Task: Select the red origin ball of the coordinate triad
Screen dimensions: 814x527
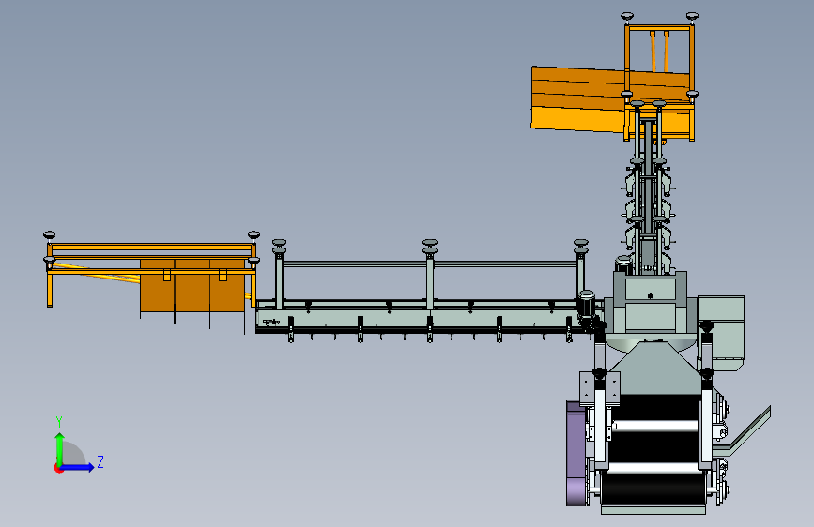Action: point(58,468)
